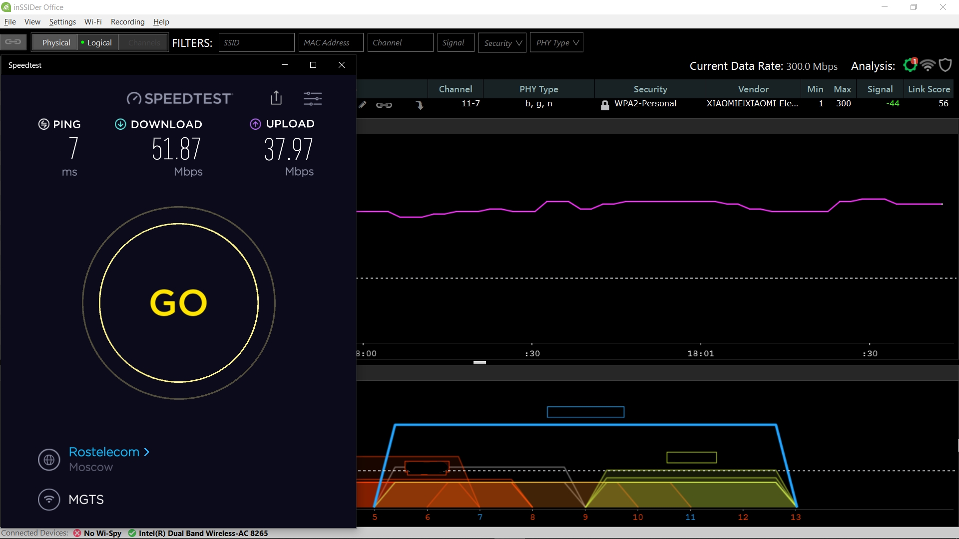
Task: Click the Channel filter field
Action: tap(400, 42)
